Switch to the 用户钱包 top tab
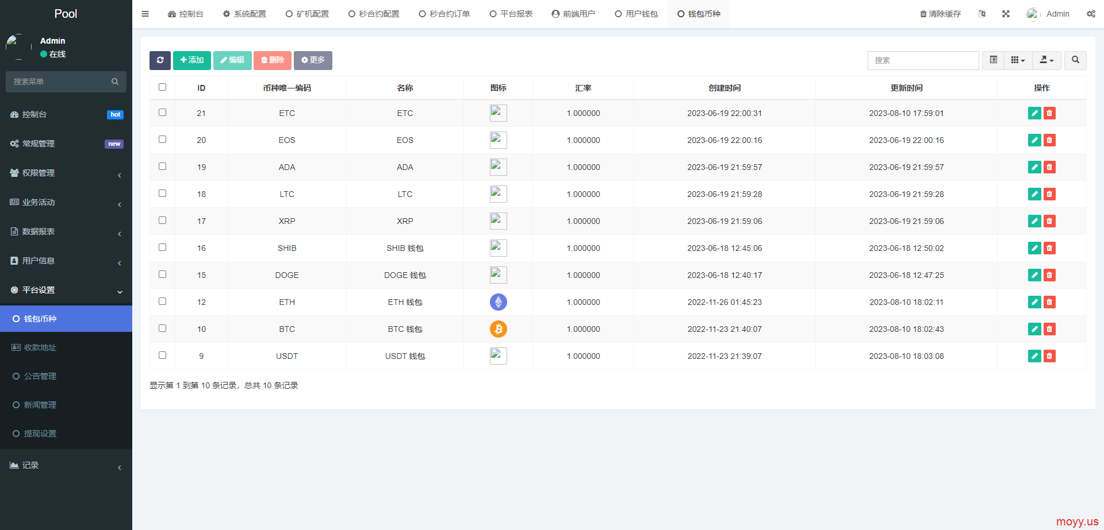 637,14
